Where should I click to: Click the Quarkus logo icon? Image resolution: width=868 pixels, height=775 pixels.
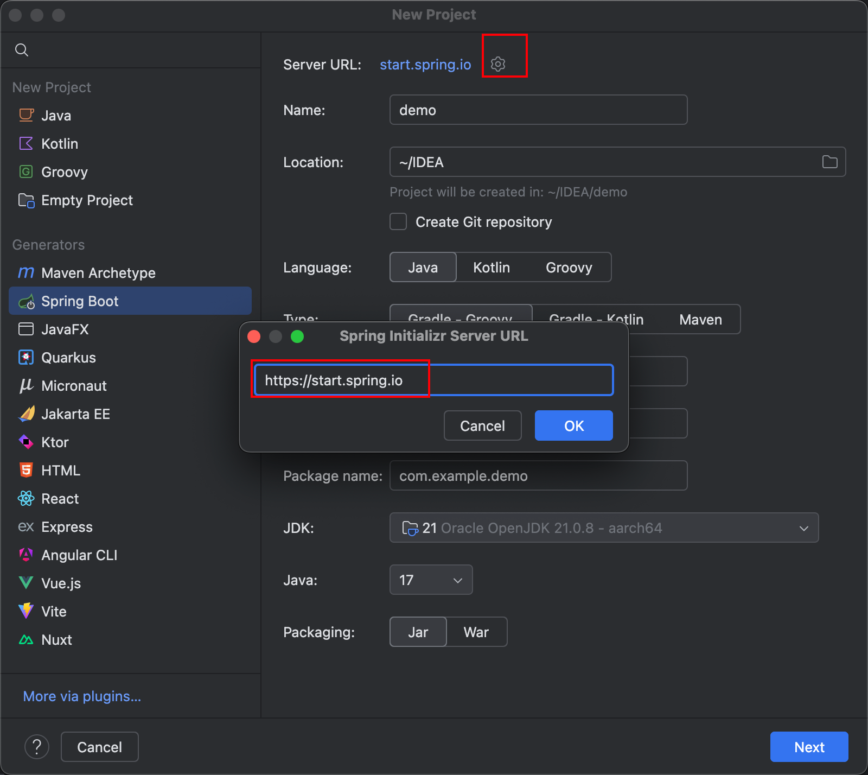[26, 357]
